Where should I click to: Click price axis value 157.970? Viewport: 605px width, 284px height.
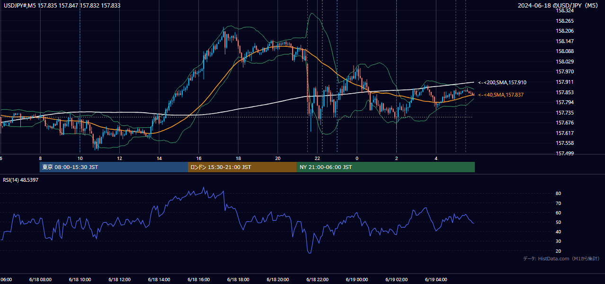point(564,71)
